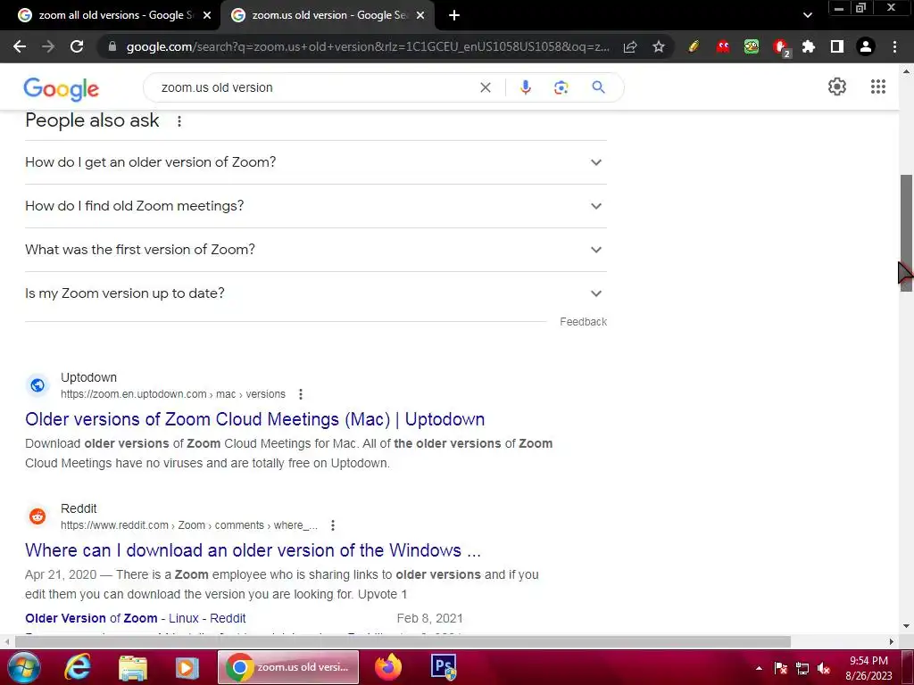Open Photoshop from the taskbar
Image resolution: width=914 pixels, height=685 pixels.
pos(443,667)
